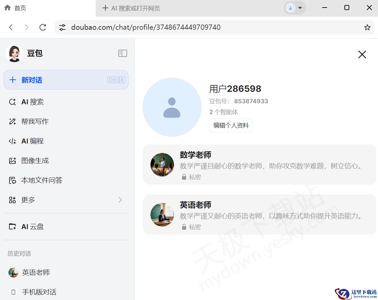Click the 英语老师 agent card thumbnail
The height and width of the screenshot is (300, 378).
coord(162,215)
